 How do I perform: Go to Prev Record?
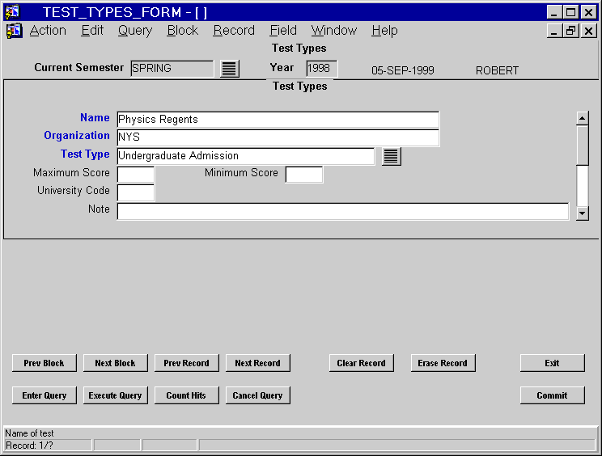(x=187, y=363)
